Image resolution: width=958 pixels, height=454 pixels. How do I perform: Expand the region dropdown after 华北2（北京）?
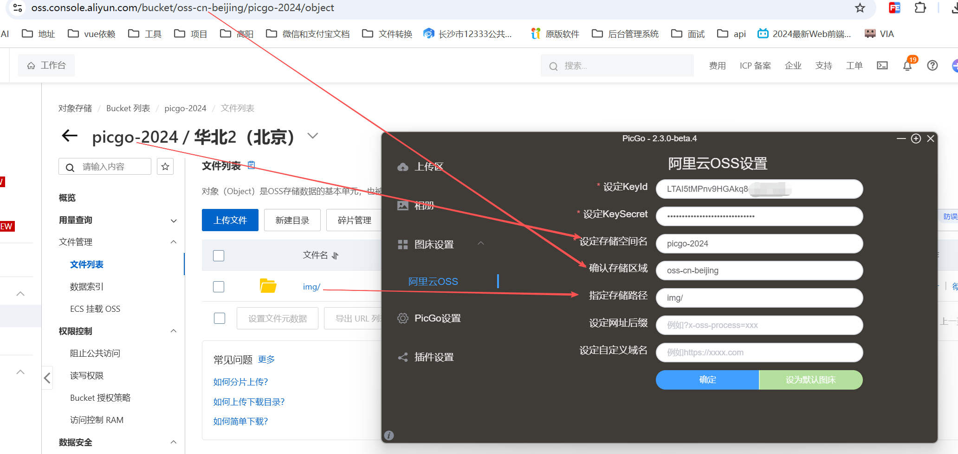coord(313,136)
